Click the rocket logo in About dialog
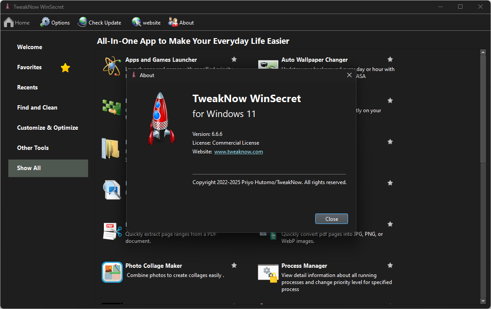Image resolution: width=491 pixels, height=309 pixels. tap(161, 118)
